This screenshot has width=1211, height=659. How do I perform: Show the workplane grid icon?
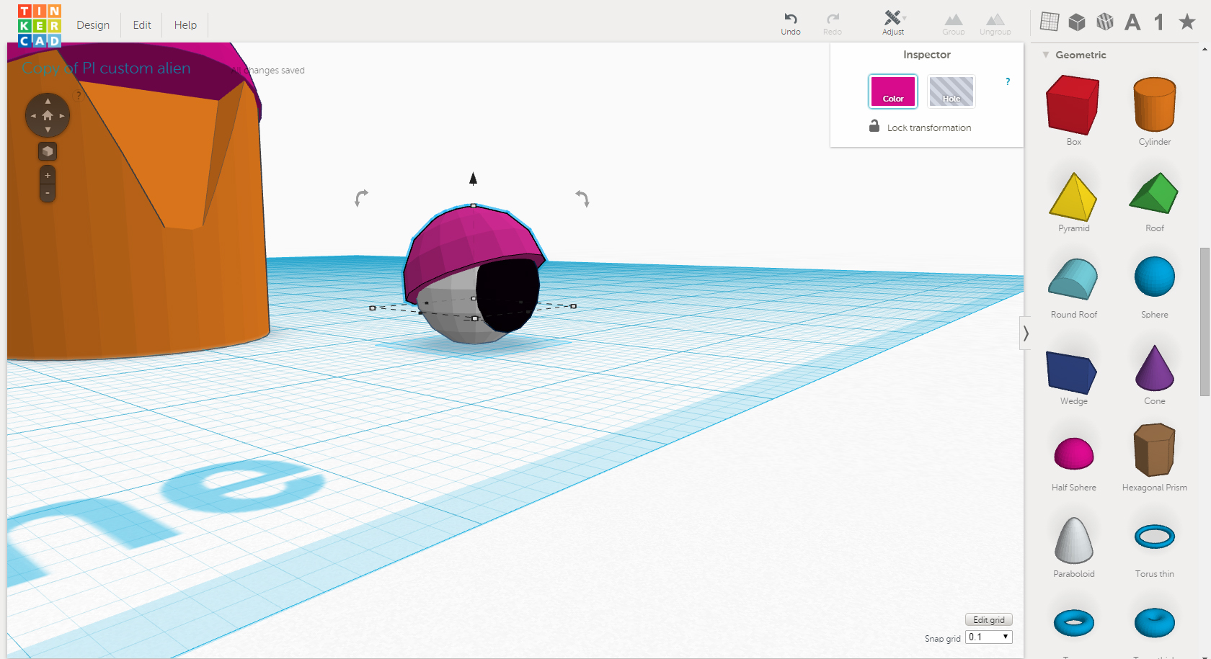pos(1050,22)
